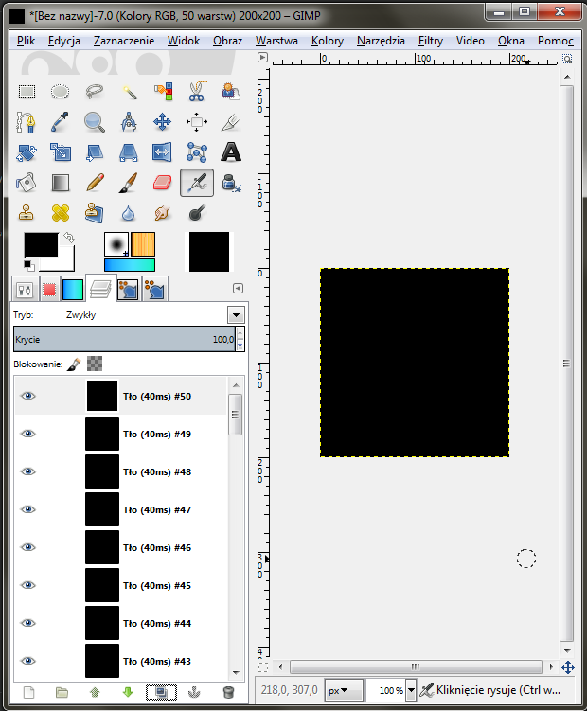
Task: Expand the zoom percentage dropdown
Action: tap(411, 691)
